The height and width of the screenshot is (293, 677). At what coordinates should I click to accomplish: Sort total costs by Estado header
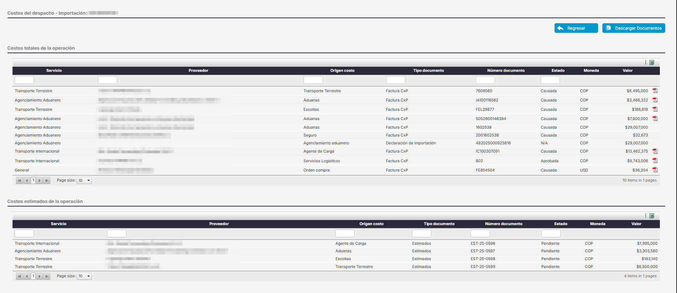pos(558,71)
